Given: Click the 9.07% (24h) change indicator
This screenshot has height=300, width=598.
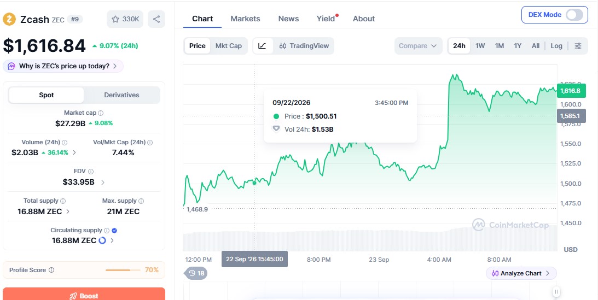Looking at the screenshot, I should [115, 46].
